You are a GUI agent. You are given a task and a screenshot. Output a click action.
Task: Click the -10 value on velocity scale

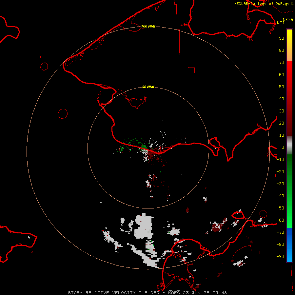pos(280,160)
